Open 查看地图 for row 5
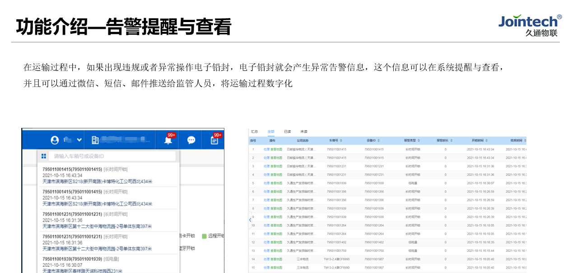The image size is (568, 273). (276, 183)
